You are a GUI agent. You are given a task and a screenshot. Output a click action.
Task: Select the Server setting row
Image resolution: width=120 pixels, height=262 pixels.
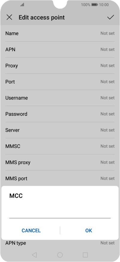60,130
